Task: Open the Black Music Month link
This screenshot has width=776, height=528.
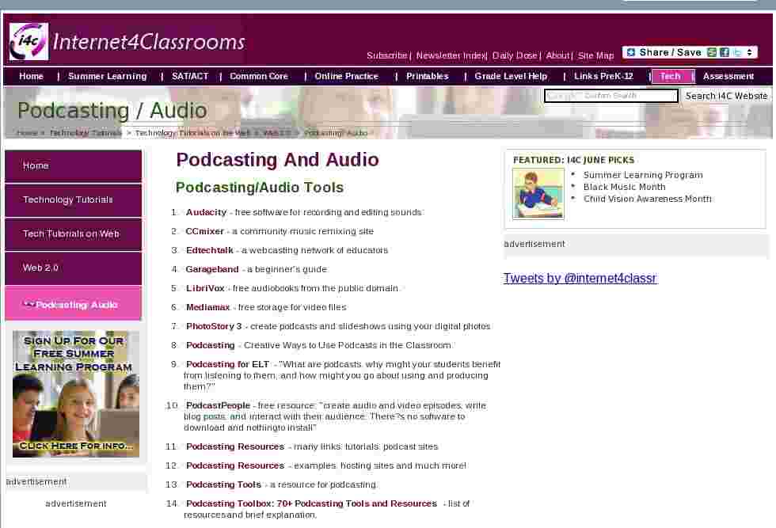Action: [x=624, y=187]
